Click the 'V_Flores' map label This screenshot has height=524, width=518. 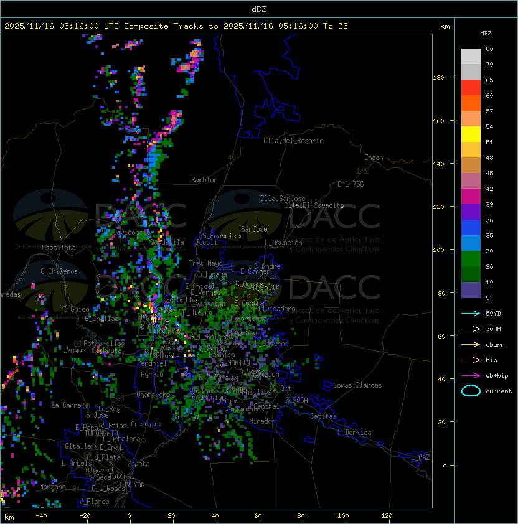94,502
